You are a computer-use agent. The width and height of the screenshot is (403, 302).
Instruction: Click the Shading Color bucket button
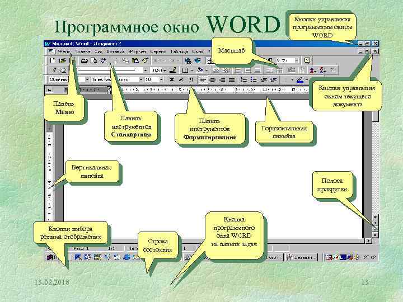point(200,70)
